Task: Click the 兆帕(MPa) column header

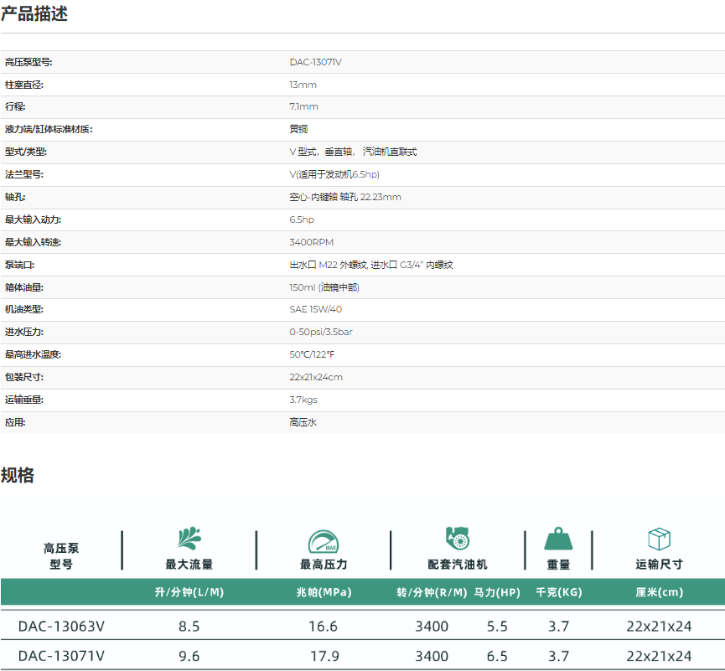Action: [x=324, y=592]
